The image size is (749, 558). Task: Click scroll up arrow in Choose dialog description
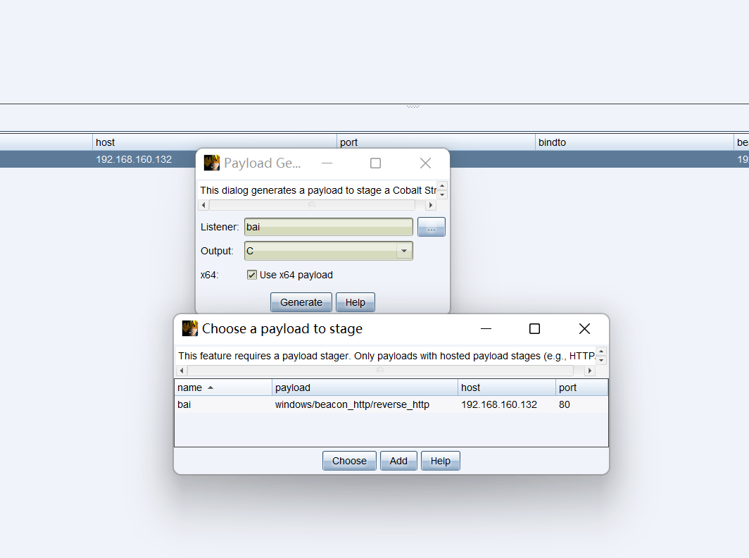pos(601,352)
